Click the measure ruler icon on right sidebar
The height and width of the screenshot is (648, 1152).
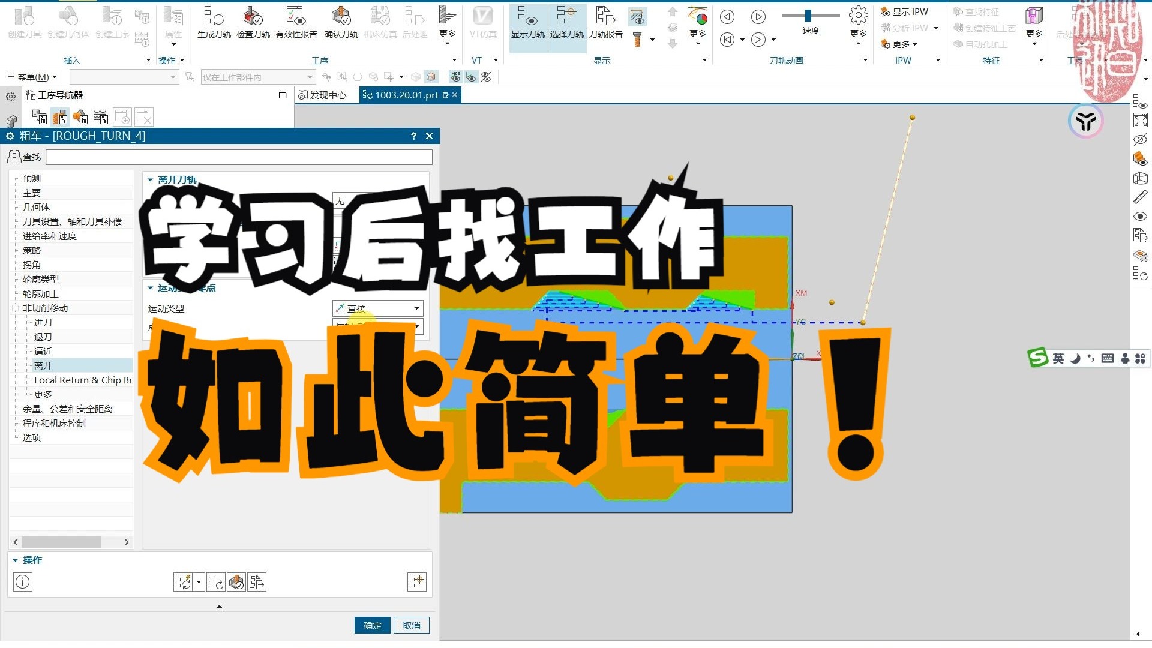coord(1141,197)
